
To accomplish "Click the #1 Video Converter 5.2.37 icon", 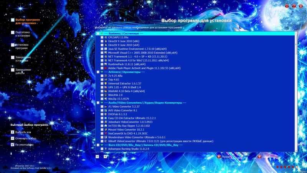I will (106, 106).
